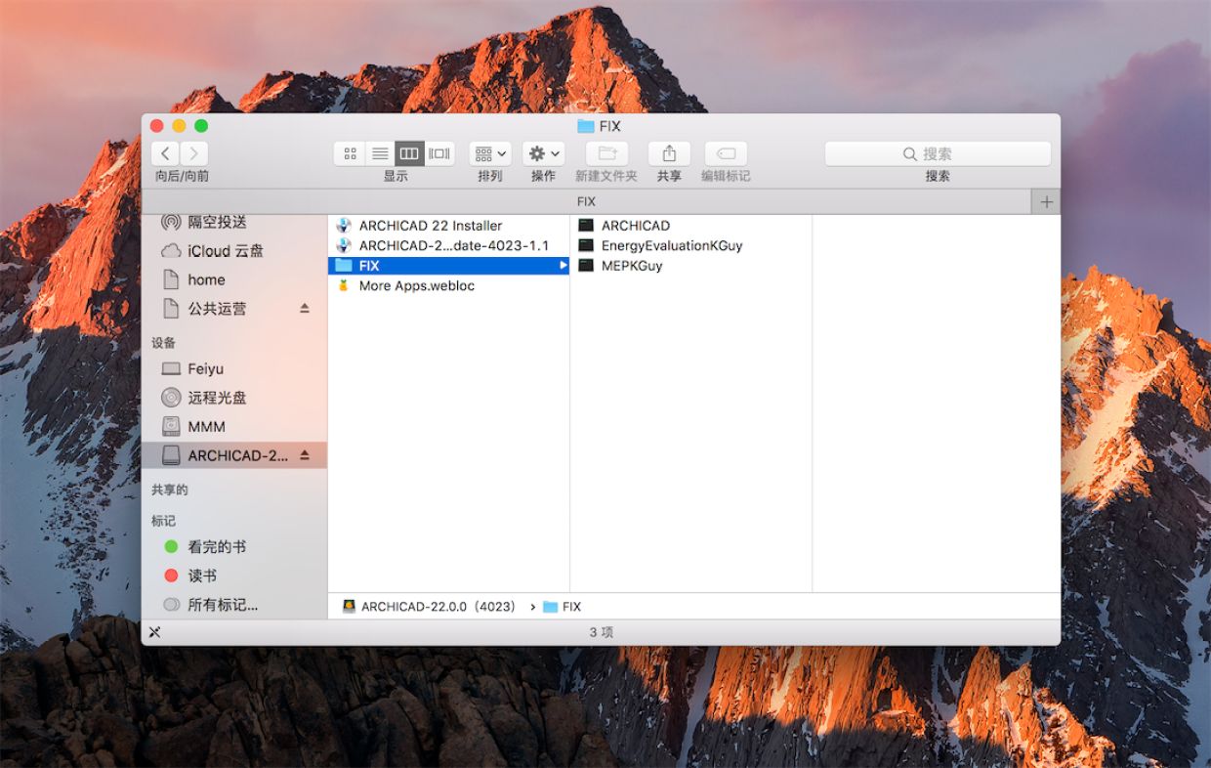The image size is (1211, 768).
Task: Click the EnergyEvaluationKGuy terminal icon
Action: click(586, 245)
